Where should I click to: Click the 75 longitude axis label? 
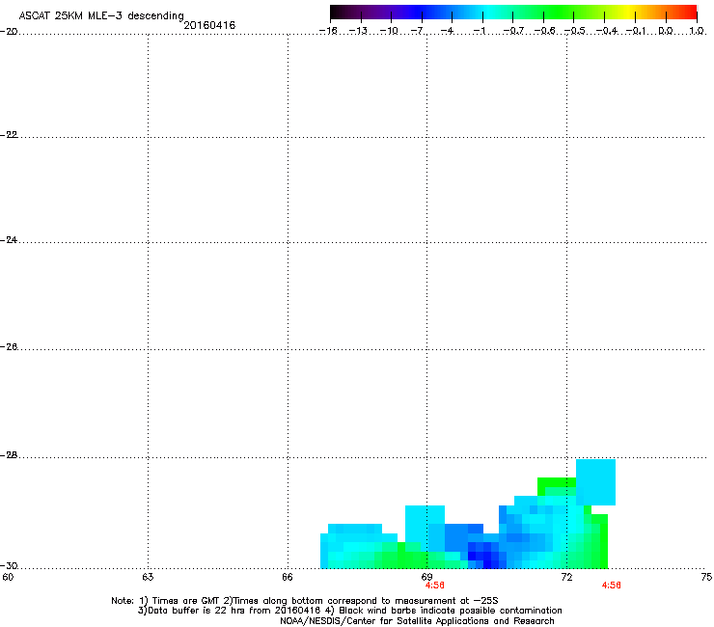click(706, 577)
